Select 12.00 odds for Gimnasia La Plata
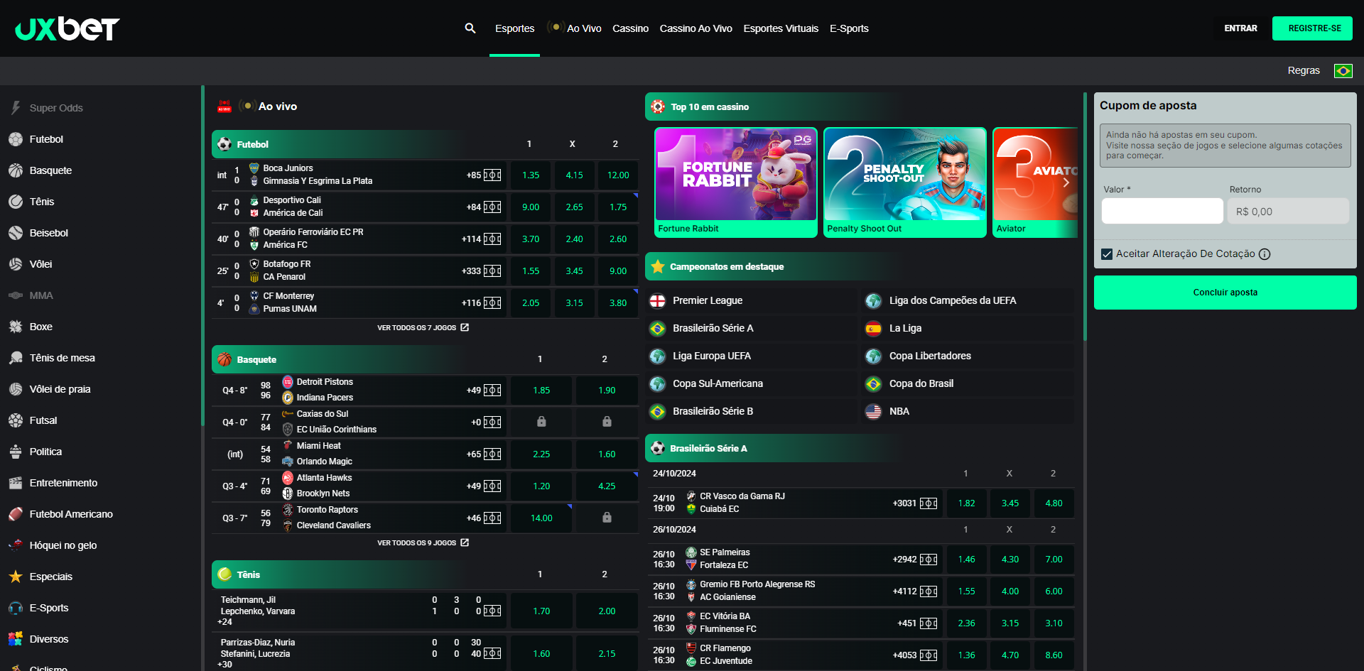The width and height of the screenshot is (1364, 671). pos(618,175)
